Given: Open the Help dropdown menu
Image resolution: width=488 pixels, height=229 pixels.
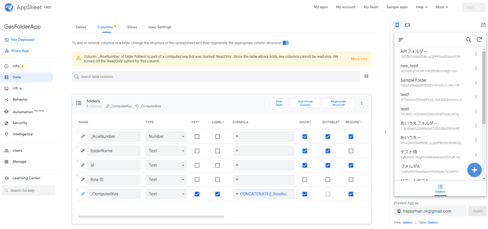Looking at the screenshot, I should coord(421,7).
